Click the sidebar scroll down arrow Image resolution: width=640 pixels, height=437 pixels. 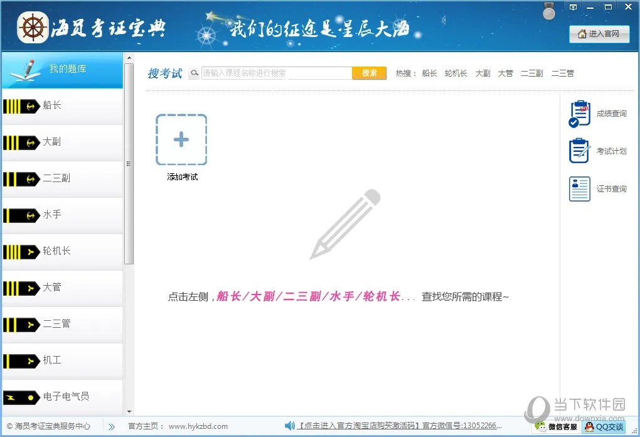click(129, 411)
